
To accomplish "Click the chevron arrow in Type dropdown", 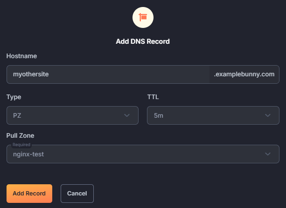I will (127, 115).
